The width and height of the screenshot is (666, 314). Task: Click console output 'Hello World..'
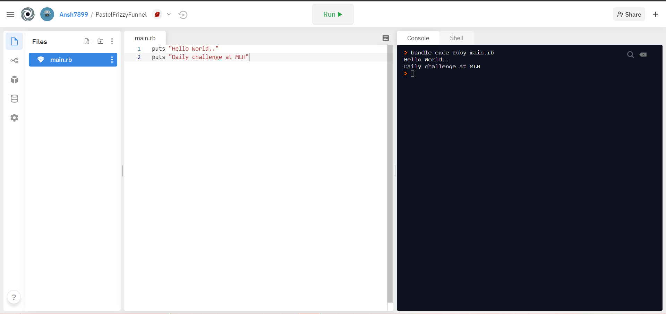point(426,60)
